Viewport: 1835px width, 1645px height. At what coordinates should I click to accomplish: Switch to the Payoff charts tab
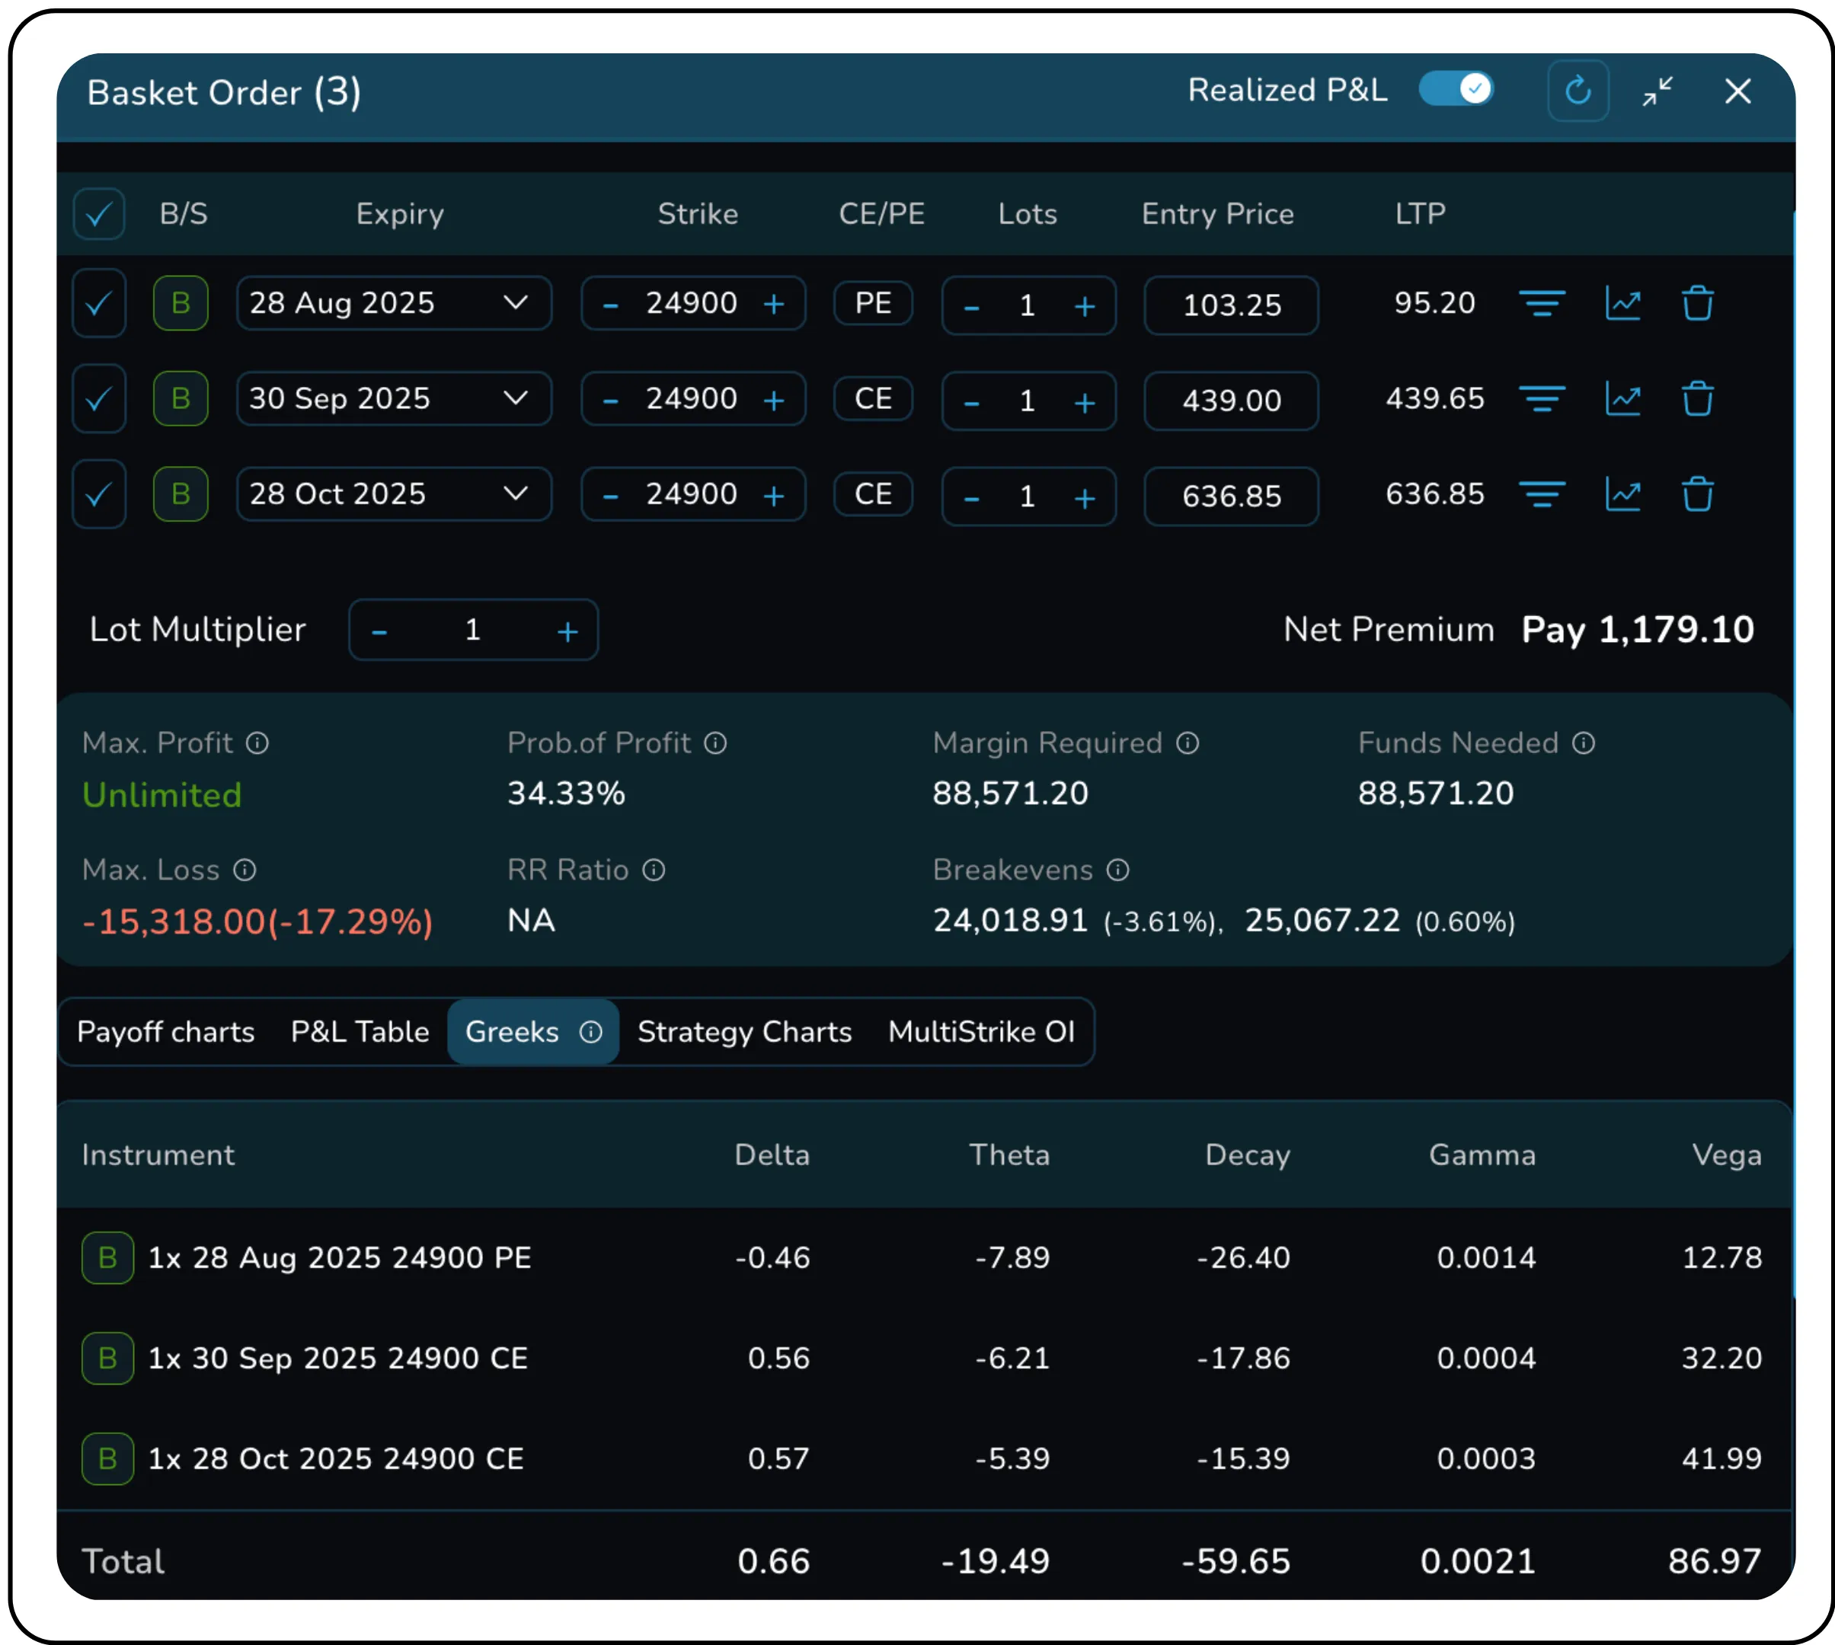click(x=165, y=1031)
